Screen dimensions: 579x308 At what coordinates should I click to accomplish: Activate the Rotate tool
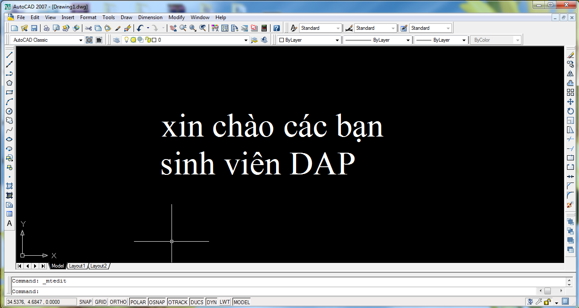tap(570, 111)
